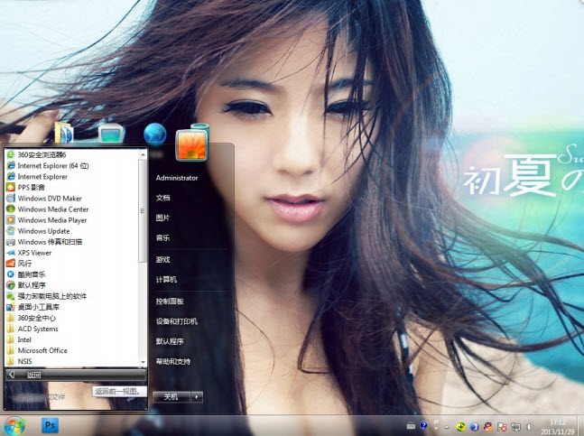Open 图片 from the Start menu
The image size is (584, 436).
(x=162, y=218)
